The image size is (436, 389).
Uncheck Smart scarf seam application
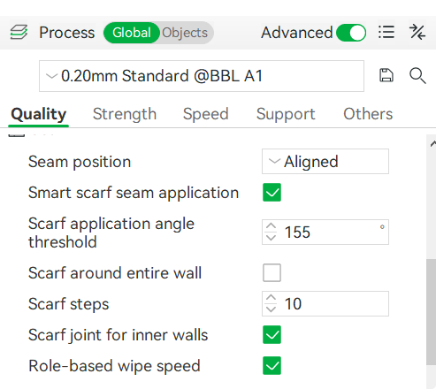pyautogui.click(x=272, y=193)
